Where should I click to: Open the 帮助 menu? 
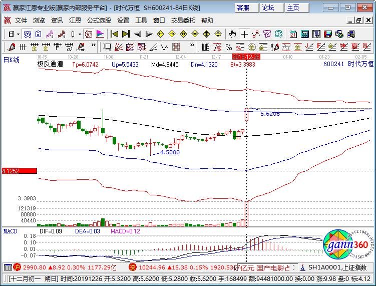(207, 21)
